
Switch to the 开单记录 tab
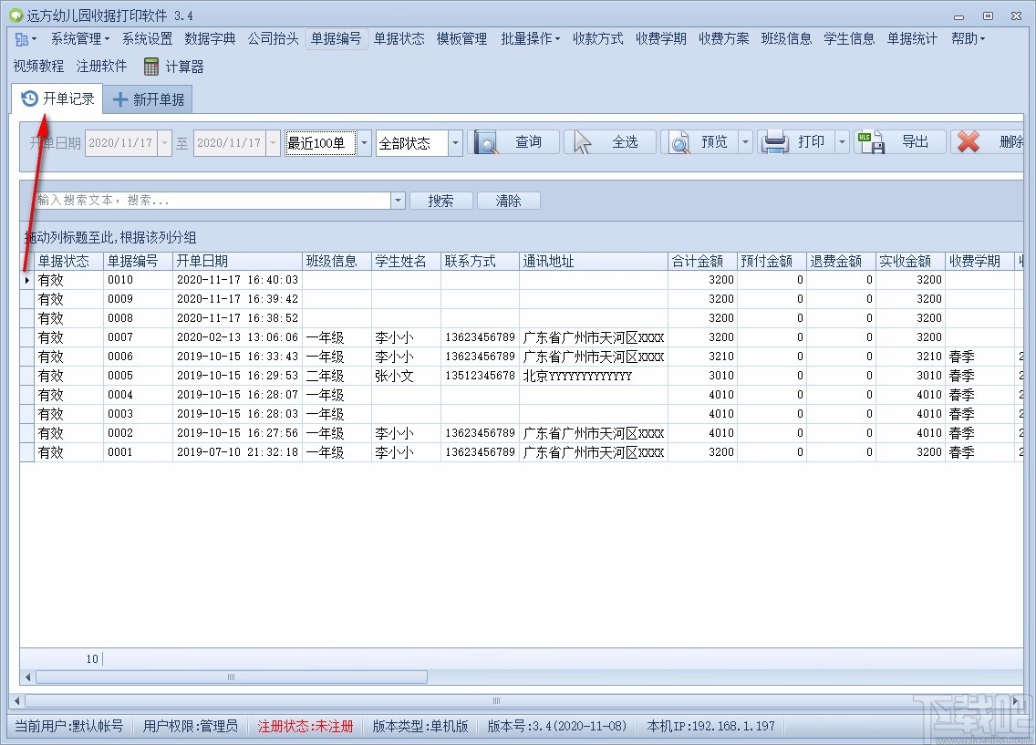point(57,99)
